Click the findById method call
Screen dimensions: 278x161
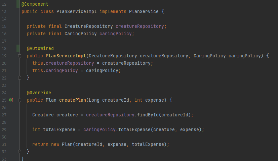[x=148, y=115]
